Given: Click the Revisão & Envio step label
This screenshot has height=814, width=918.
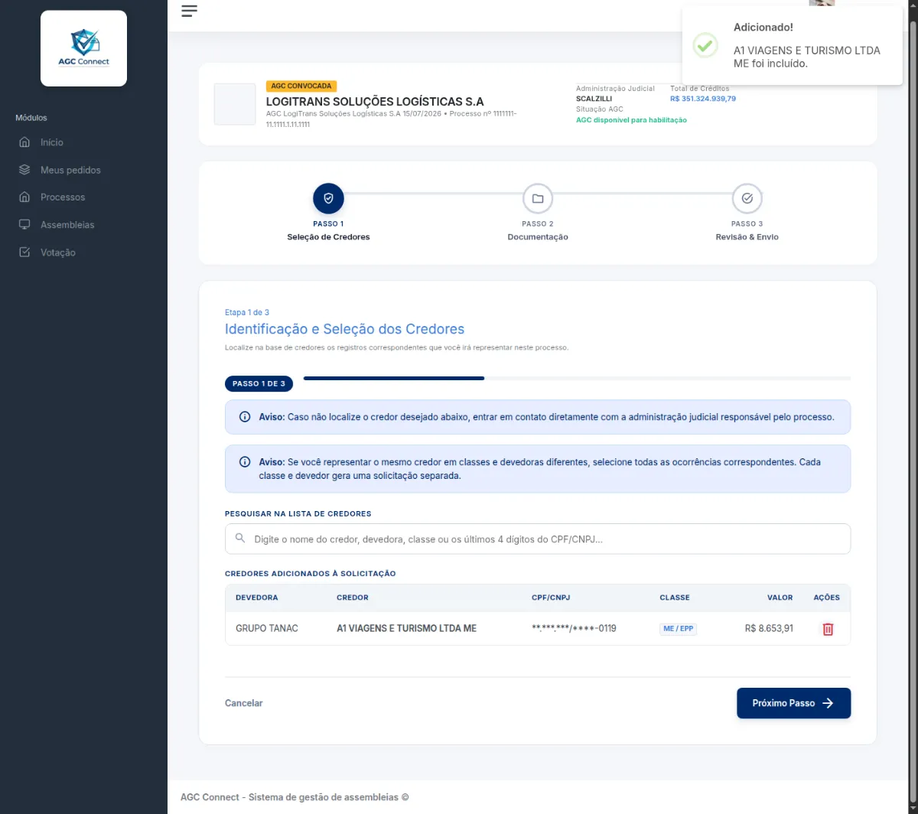Looking at the screenshot, I should point(747,237).
